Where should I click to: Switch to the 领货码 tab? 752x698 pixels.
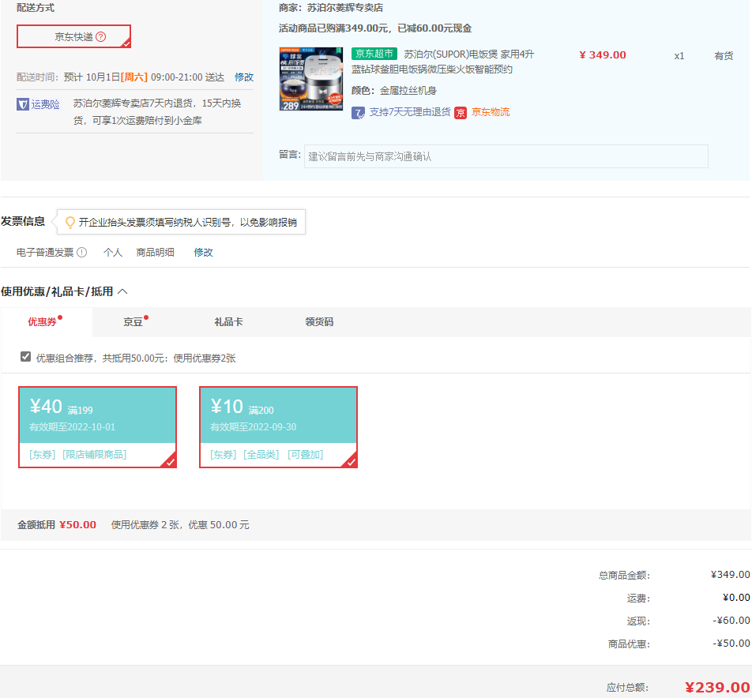click(319, 322)
